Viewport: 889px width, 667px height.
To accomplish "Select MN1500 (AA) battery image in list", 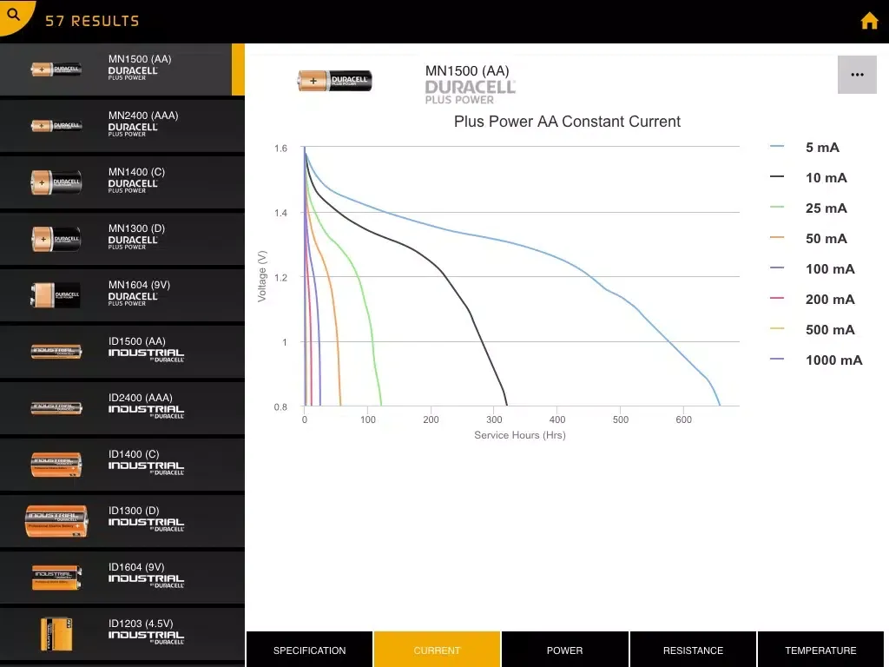I will [56, 69].
